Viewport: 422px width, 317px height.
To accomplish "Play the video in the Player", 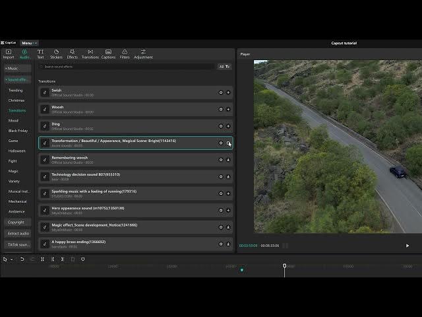I will [x=407, y=246].
